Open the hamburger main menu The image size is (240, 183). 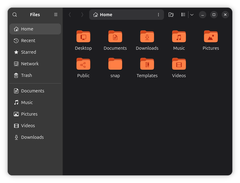tap(56, 15)
